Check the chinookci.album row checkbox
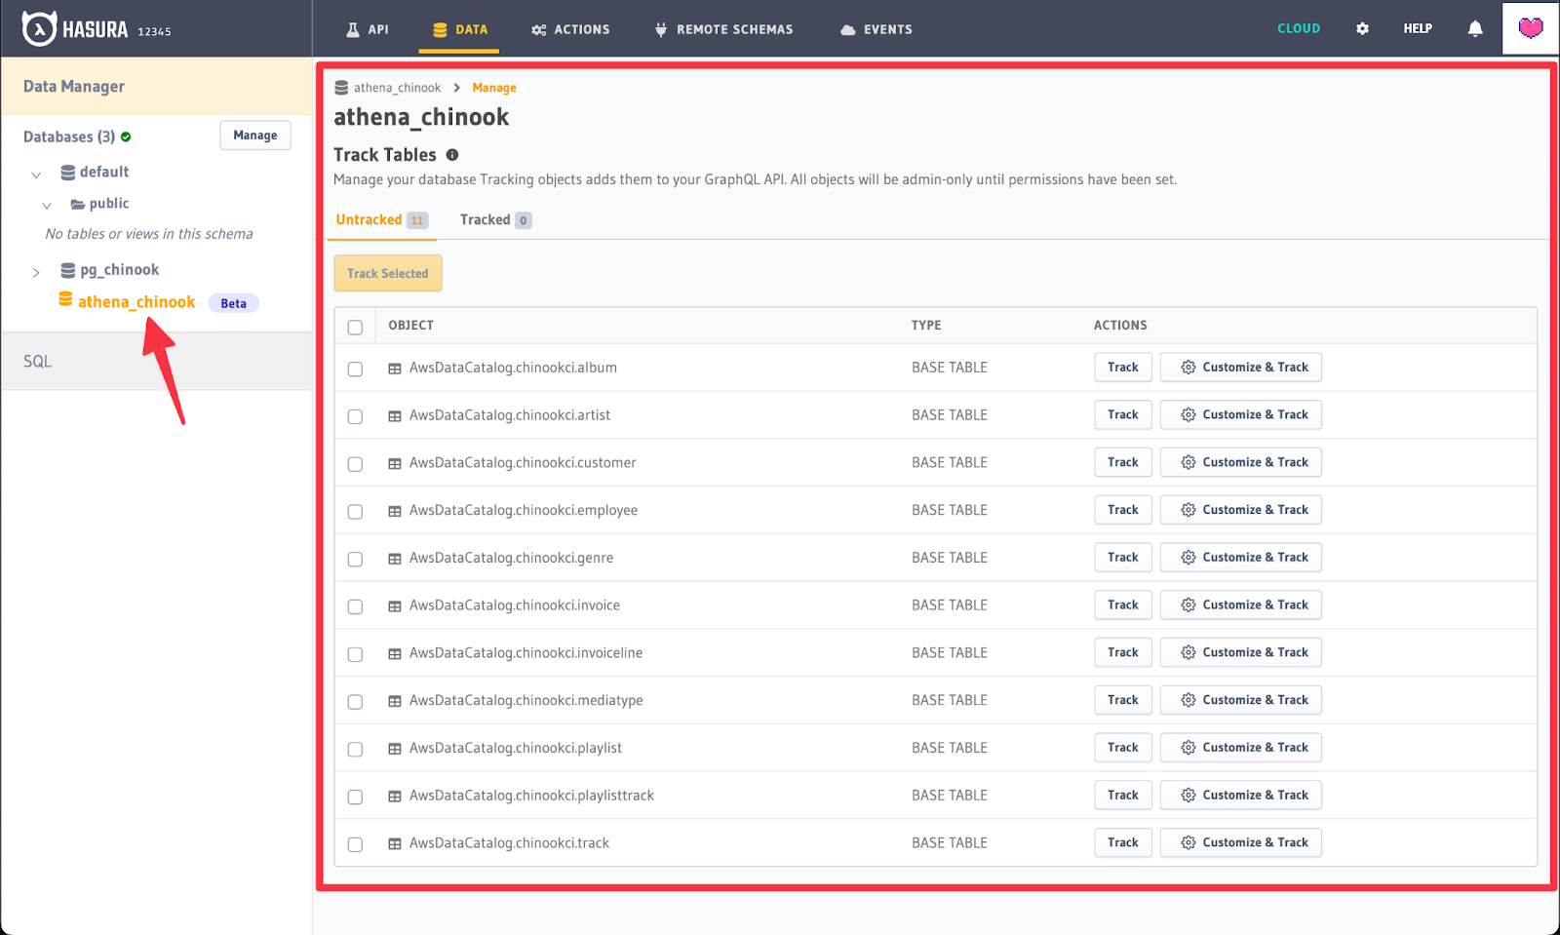The width and height of the screenshot is (1560, 935). click(355, 370)
